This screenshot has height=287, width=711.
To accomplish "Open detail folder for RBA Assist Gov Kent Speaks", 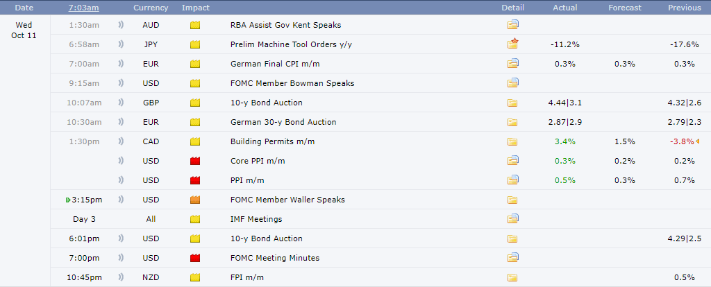I will 513,25.
